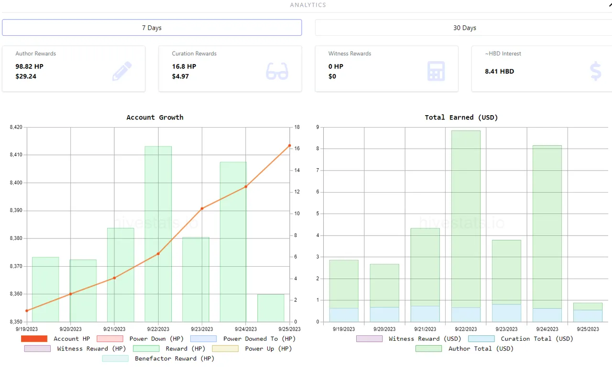
Task: Toggle Power Up (HP) legend swatch
Action: point(225,349)
